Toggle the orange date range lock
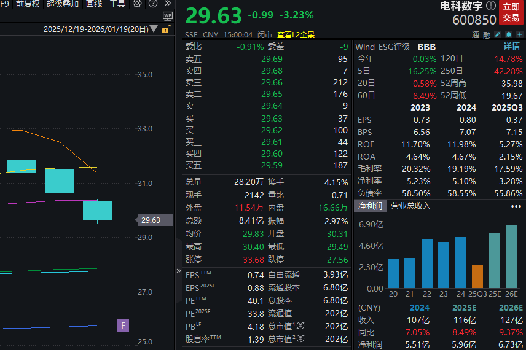The image size is (526, 350). (167, 29)
